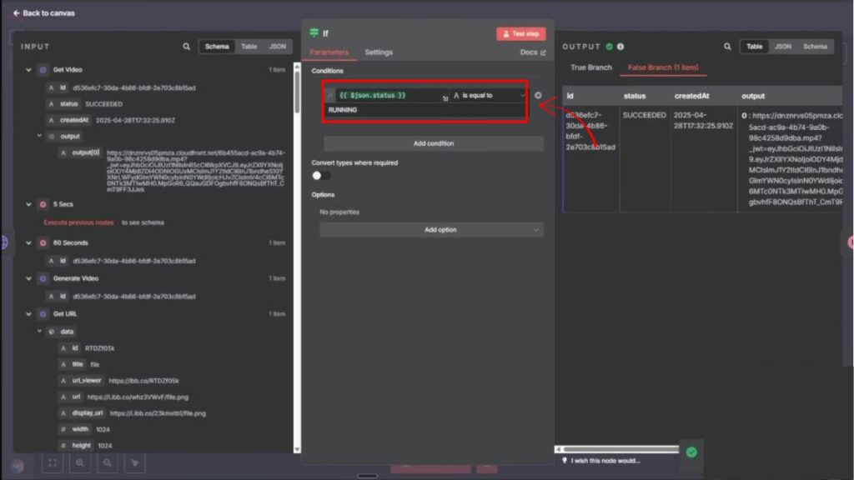Image resolution: width=854 pixels, height=480 pixels.
Task: Click the search icon in the OUTPUT panel
Action: [x=728, y=47]
